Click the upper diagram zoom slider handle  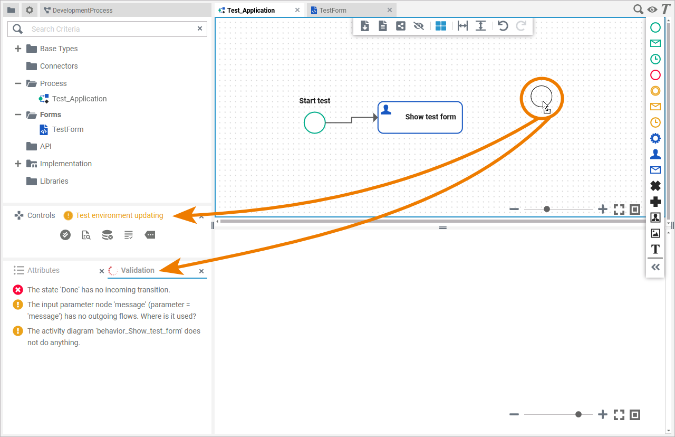tap(547, 210)
